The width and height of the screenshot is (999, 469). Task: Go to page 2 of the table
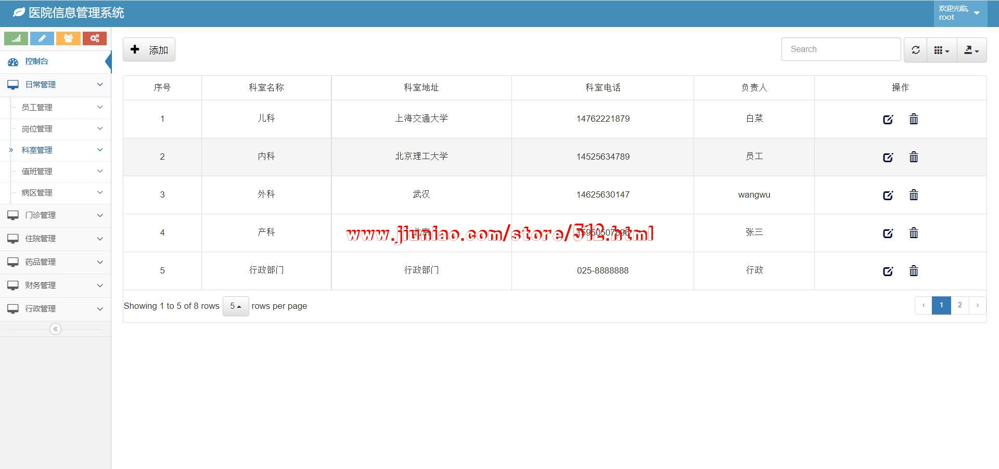pos(959,305)
